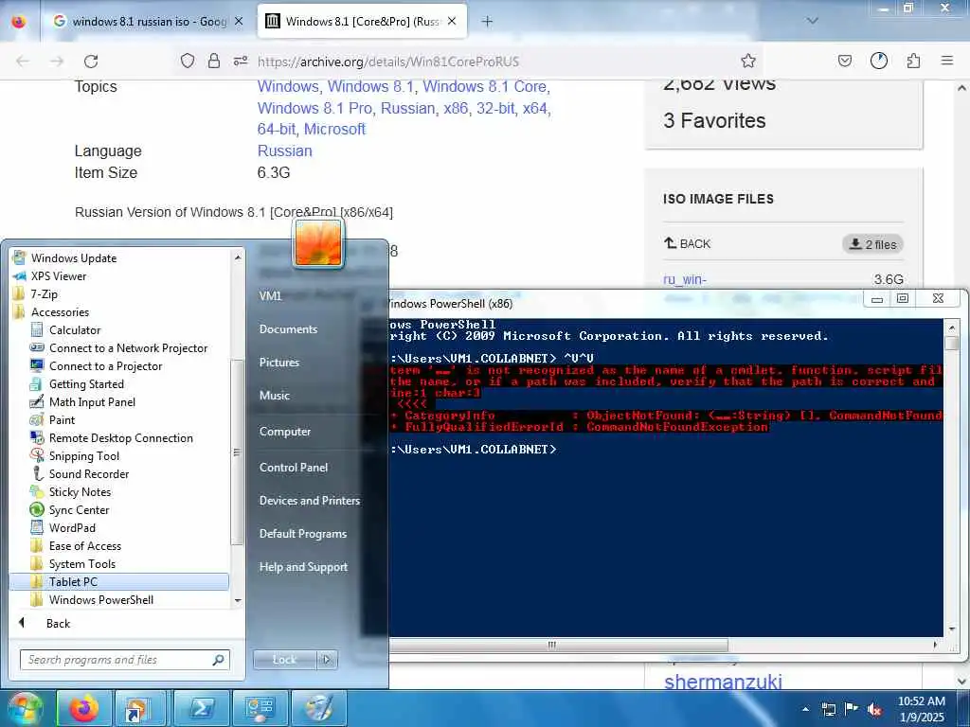This screenshot has height=727, width=970.
Task: Bookmark this page with the star icon
Action: click(x=748, y=61)
